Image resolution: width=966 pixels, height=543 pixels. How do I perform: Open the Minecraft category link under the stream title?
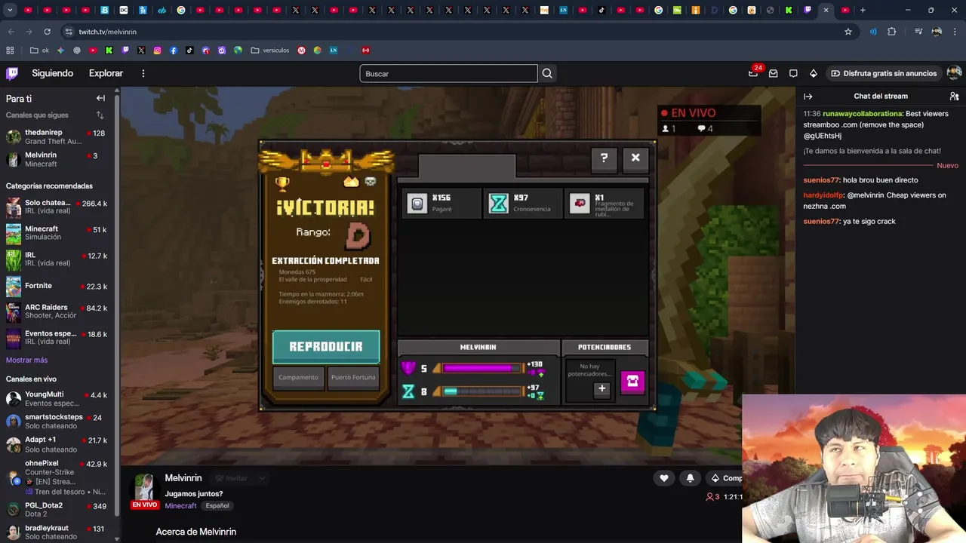(x=180, y=505)
